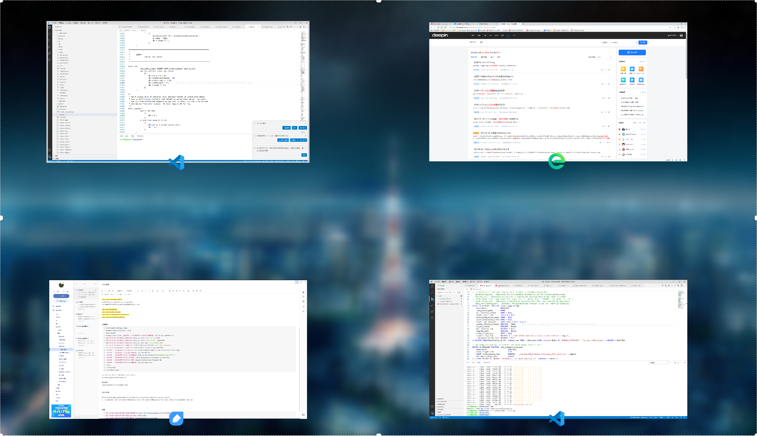Click the blue search button on deepin forum
Viewport: 757px width, 436px height.
tap(642, 43)
